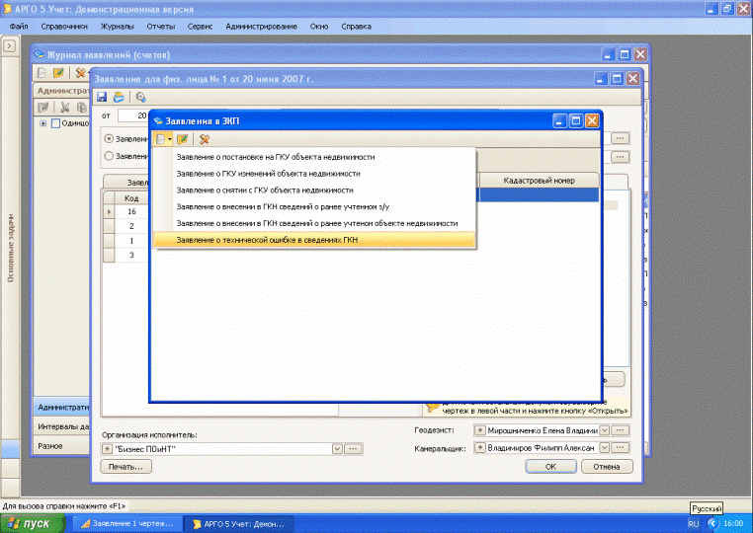The width and height of the screenshot is (753, 533).
Task: Switch to Заявление 1 чертеж taskbar item
Action: (127, 524)
